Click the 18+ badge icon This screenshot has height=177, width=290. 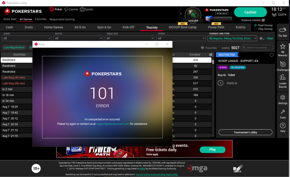point(36,168)
